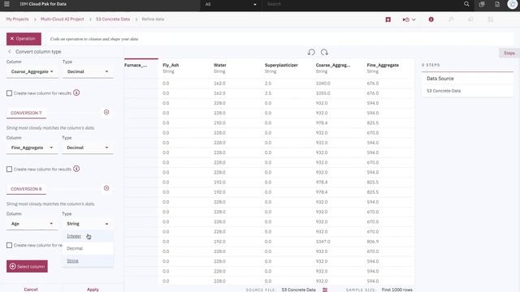
Task: Open the user avatar menu
Action: 513,4
